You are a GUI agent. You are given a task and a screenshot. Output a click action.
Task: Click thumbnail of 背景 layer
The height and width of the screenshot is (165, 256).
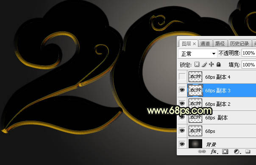(195, 144)
